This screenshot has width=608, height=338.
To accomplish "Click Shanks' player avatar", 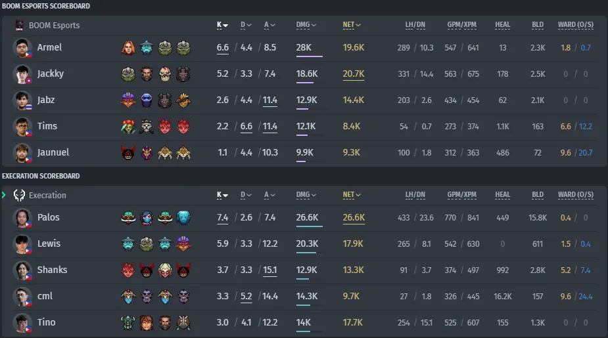I will (22, 270).
